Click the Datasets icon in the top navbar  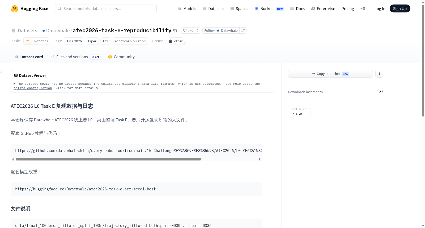(205, 8)
